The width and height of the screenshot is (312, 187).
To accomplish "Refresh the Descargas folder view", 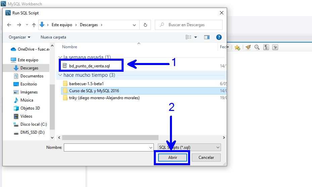I will 145,25.
